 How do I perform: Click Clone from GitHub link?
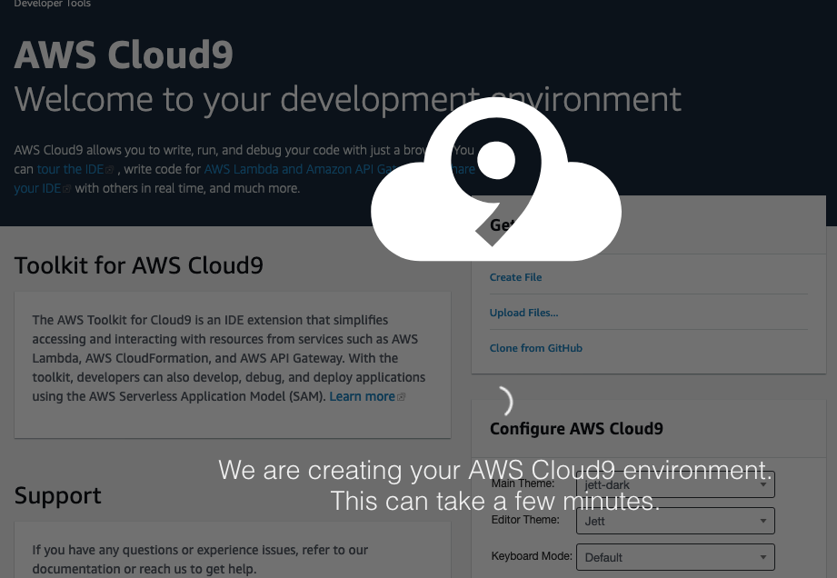pos(536,348)
